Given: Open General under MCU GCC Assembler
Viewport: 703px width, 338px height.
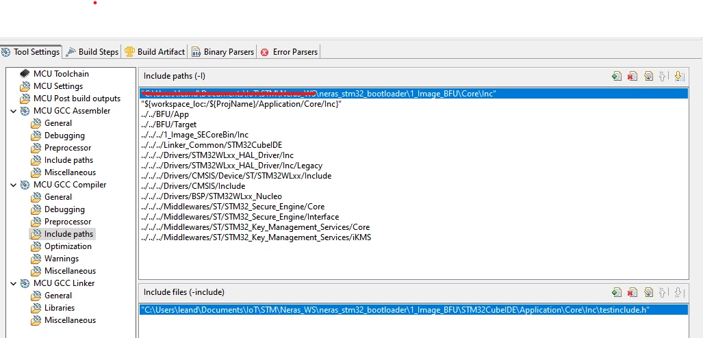Looking at the screenshot, I should (51, 123).
